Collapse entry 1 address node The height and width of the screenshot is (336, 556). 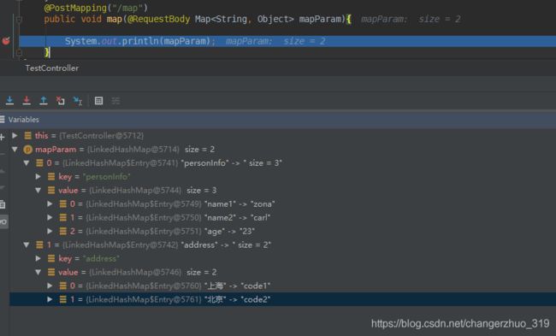click(27, 245)
